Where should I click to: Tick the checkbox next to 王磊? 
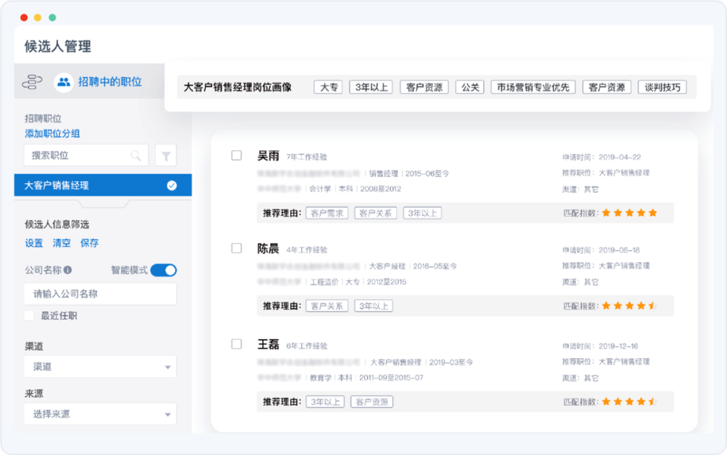tap(236, 344)
